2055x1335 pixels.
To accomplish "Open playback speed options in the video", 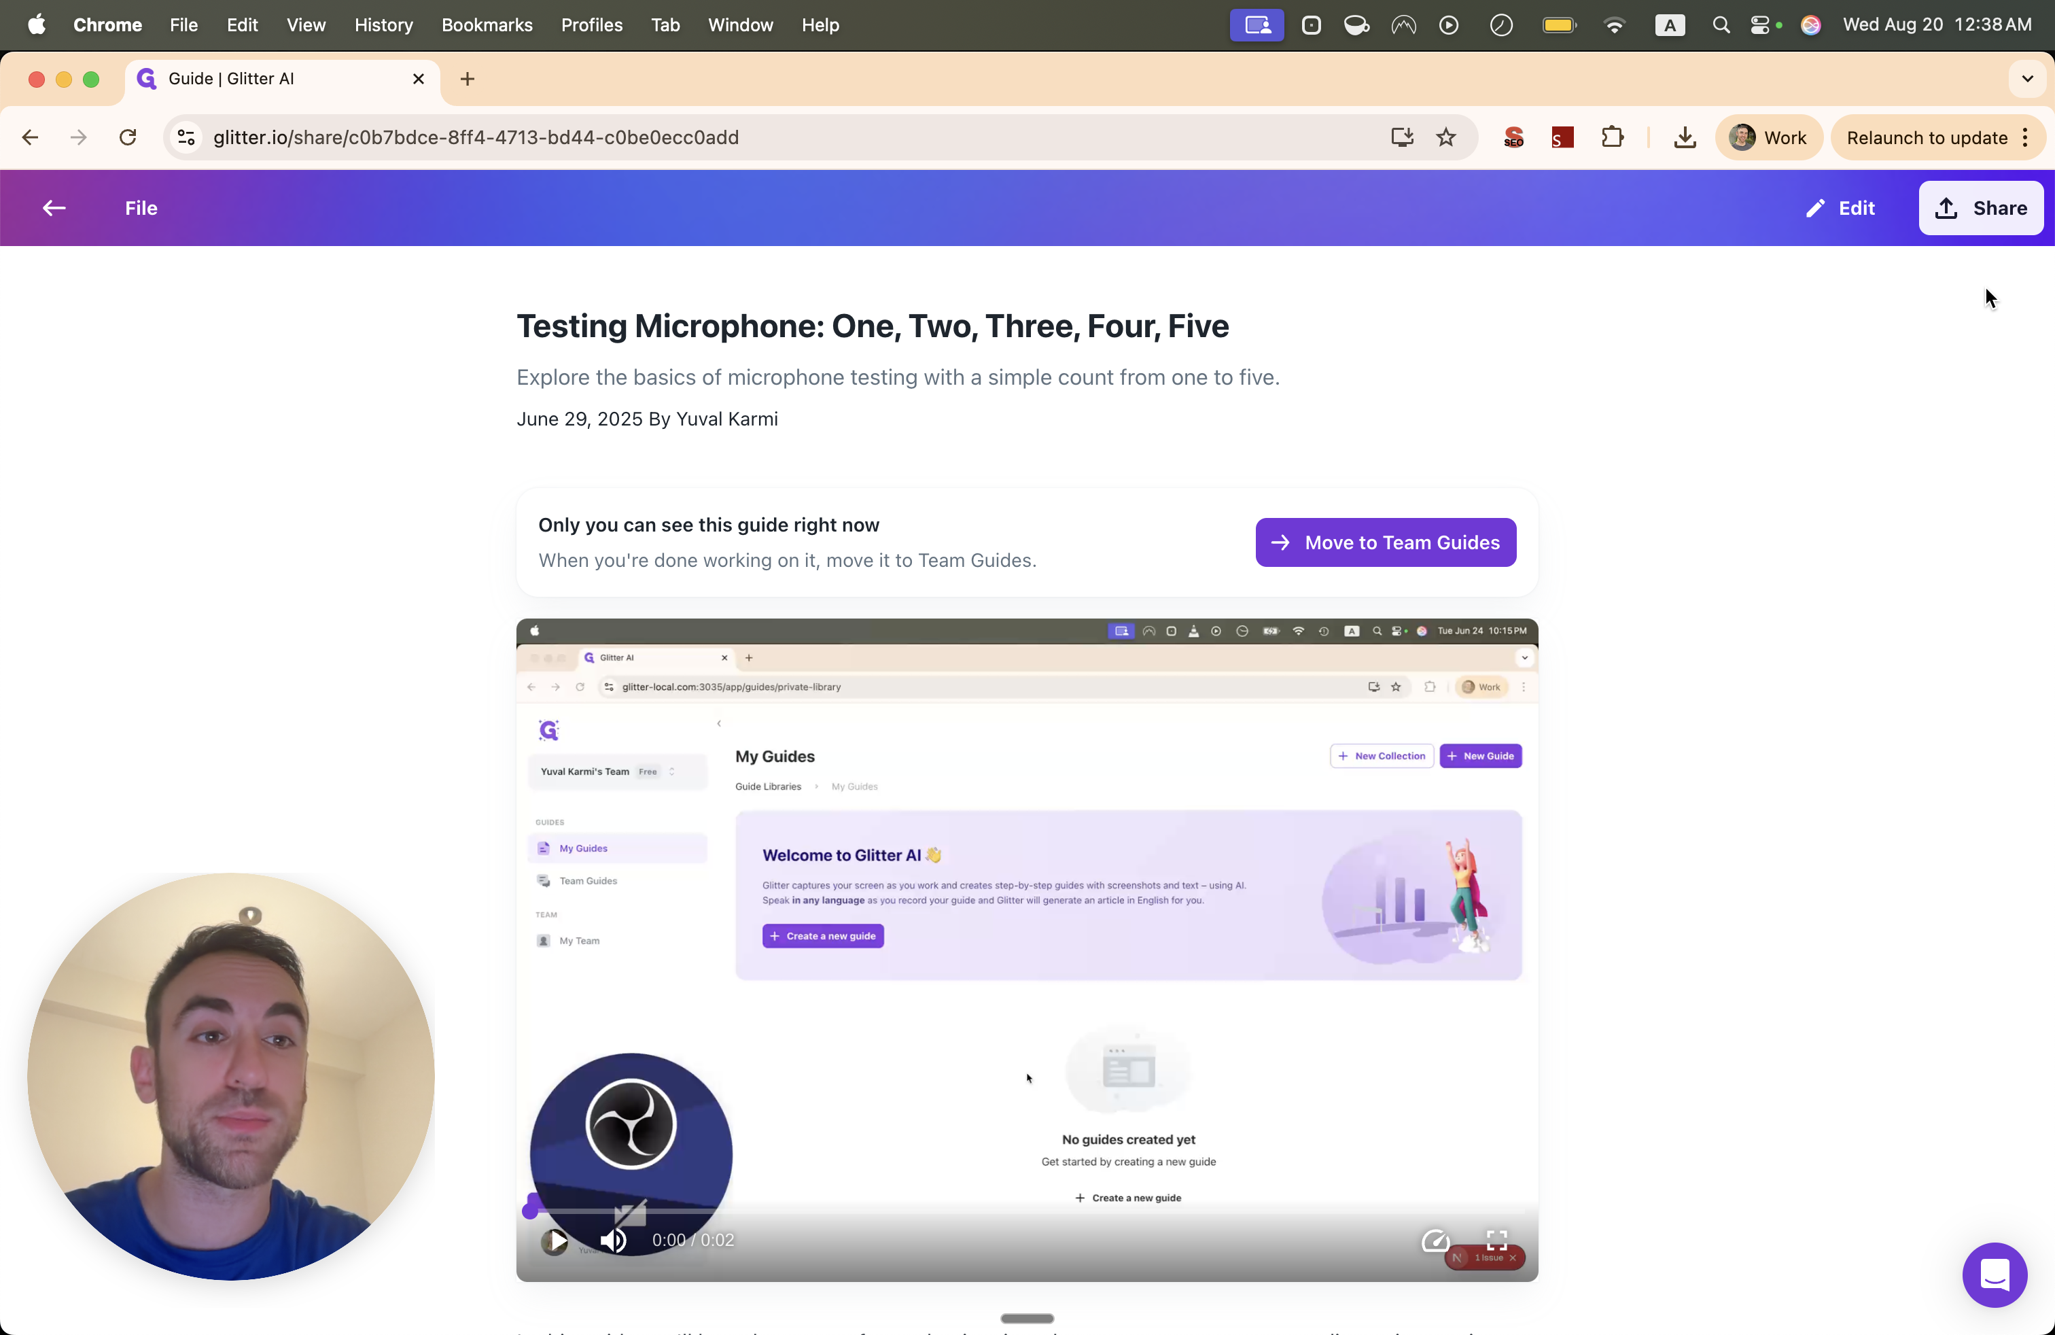I will [x=1436, y=1241].
